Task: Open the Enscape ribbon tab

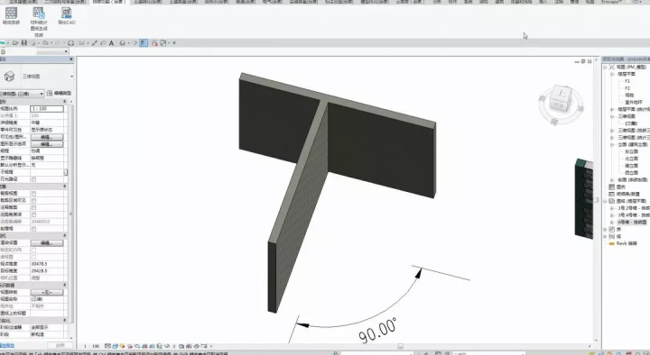Action: click(612, 2)
